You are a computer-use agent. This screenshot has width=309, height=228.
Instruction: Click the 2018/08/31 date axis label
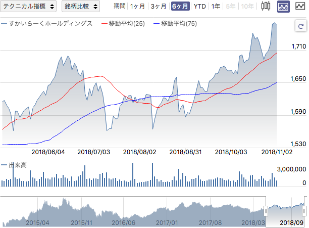click(185, 152)
